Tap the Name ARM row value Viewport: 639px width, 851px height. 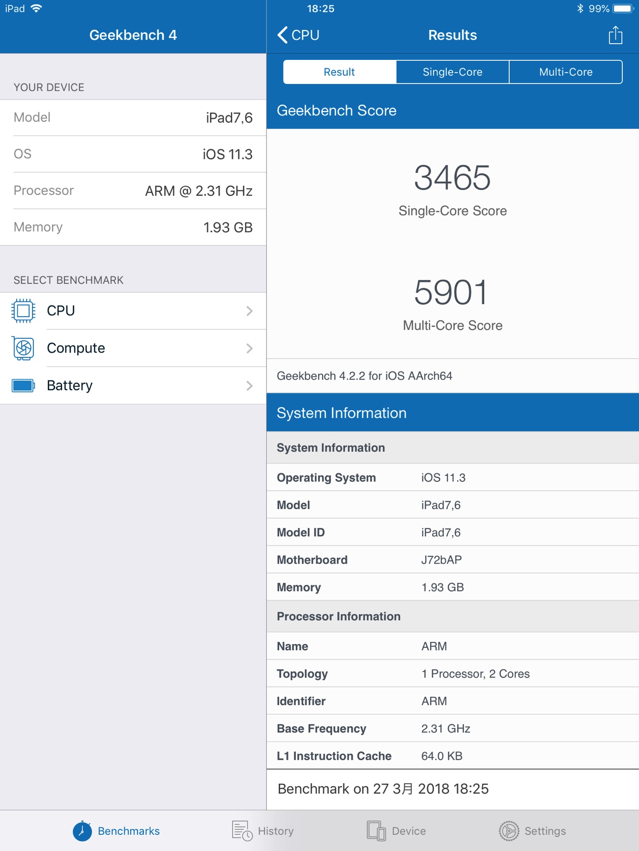coord(434,646)
